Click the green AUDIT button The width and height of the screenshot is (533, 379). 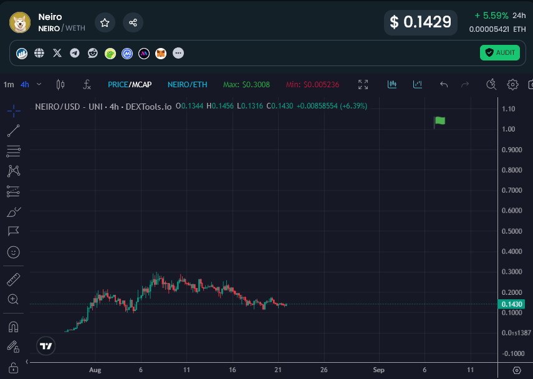tap(500, 53)
